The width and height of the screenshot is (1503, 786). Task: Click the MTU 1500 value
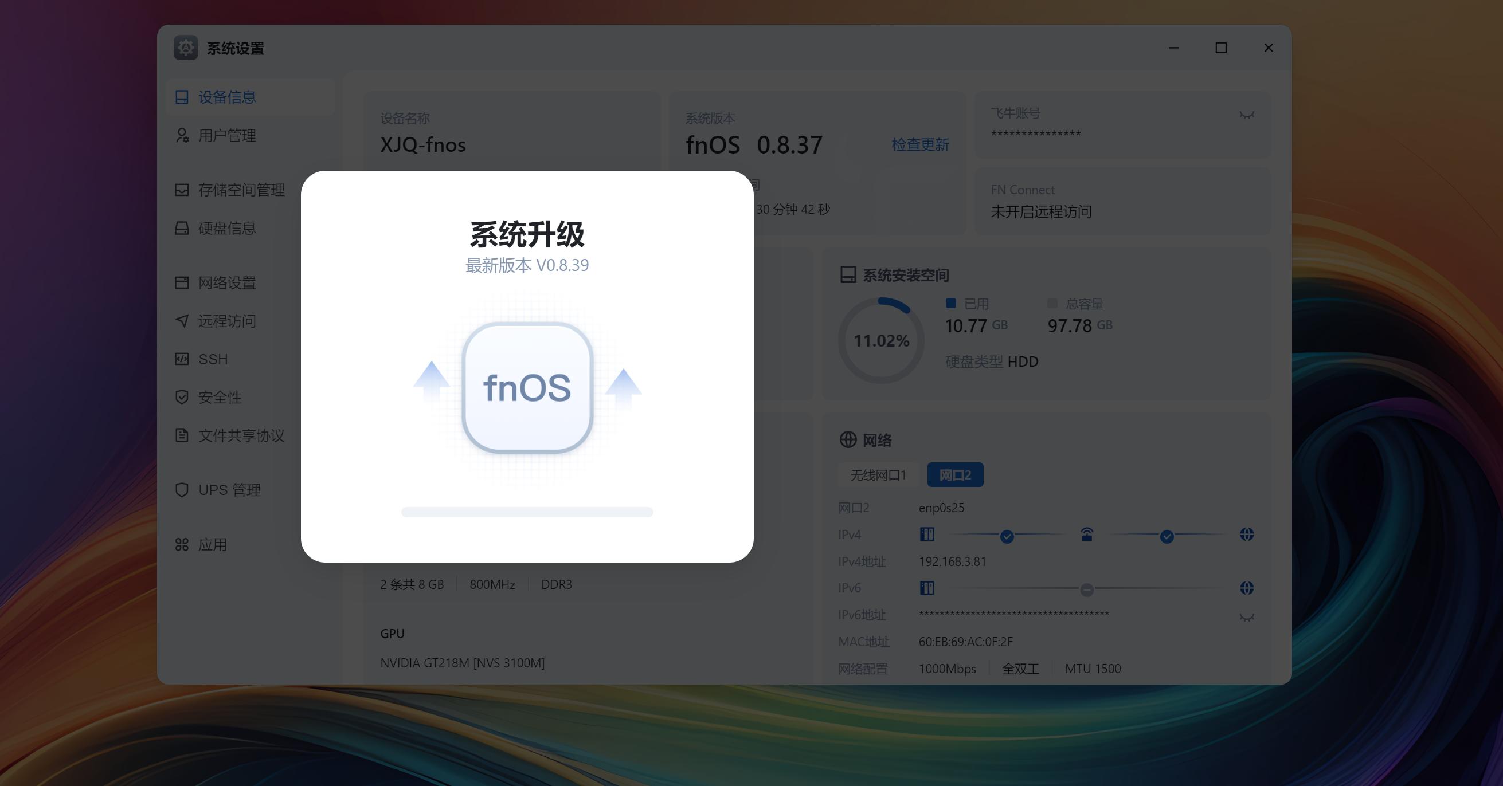click(x=1093, y=668)
